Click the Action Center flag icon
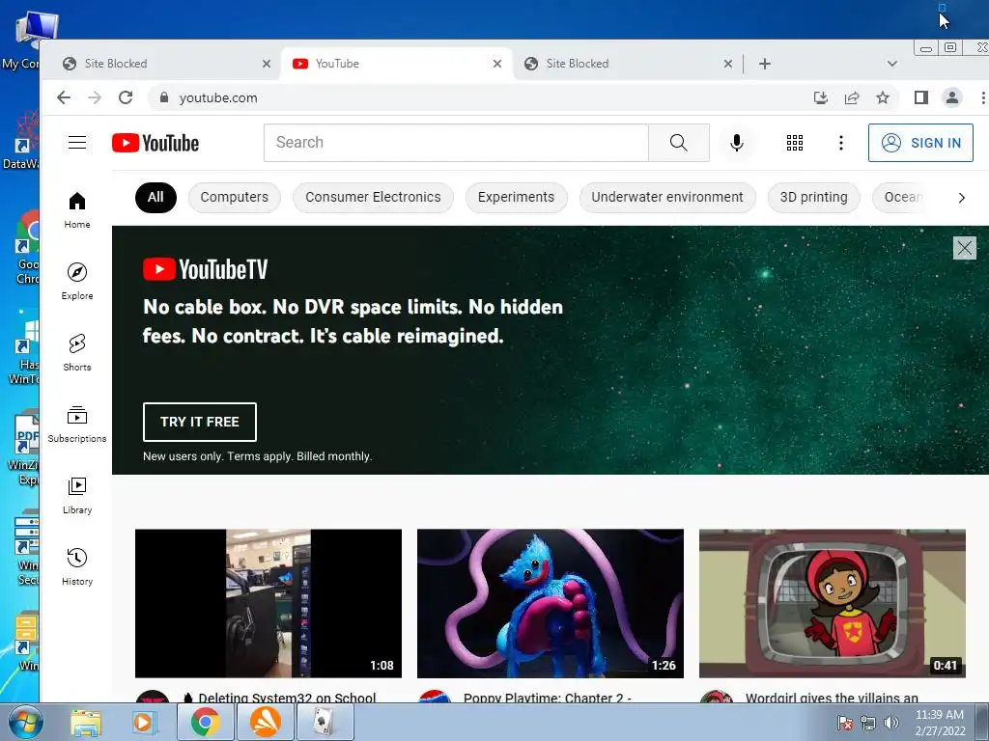 click(845, 723)
